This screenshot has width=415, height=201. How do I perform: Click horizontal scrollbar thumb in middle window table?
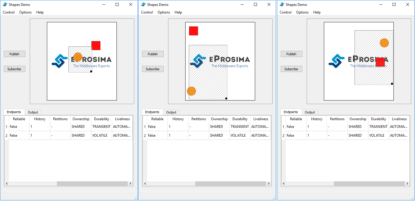pyautogui.click(x=230, y=184)
